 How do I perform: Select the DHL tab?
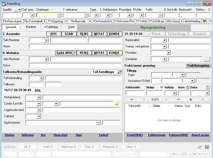click(x=38, y=90)
